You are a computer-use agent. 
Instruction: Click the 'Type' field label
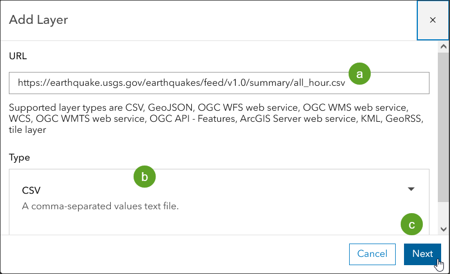coord(19,157)
